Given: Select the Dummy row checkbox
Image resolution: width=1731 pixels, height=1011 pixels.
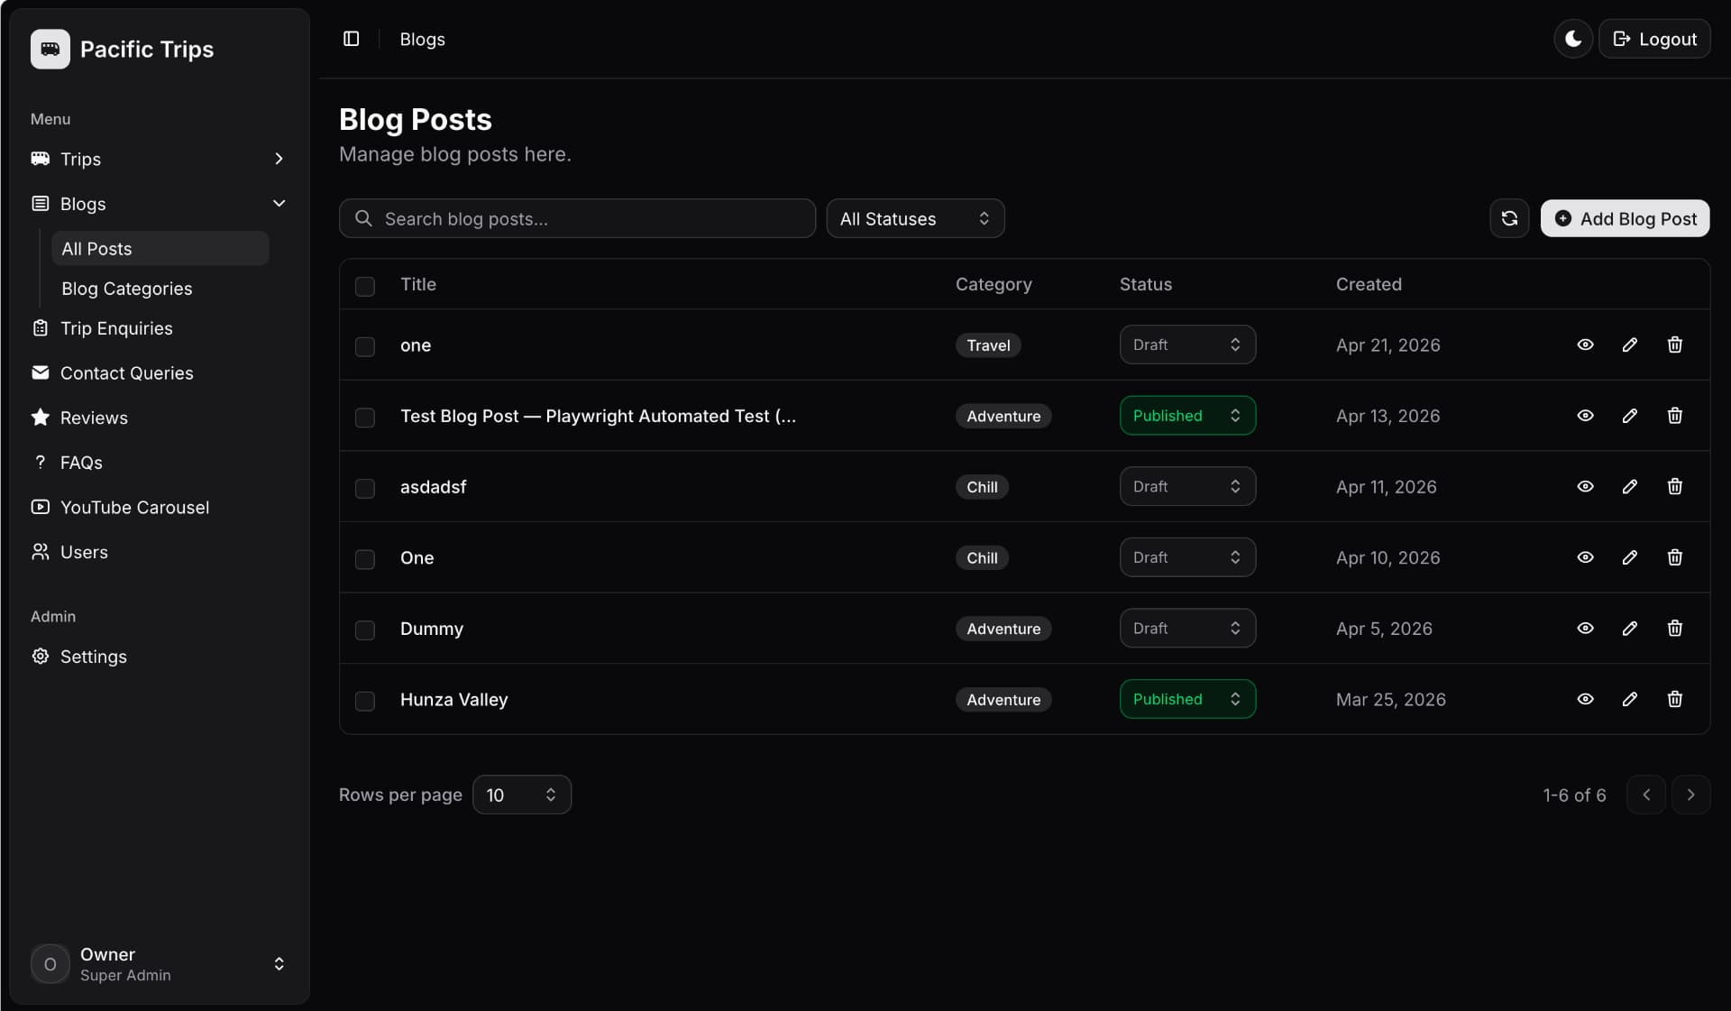Looking at the screenshot, I should (x=365, y=630).
